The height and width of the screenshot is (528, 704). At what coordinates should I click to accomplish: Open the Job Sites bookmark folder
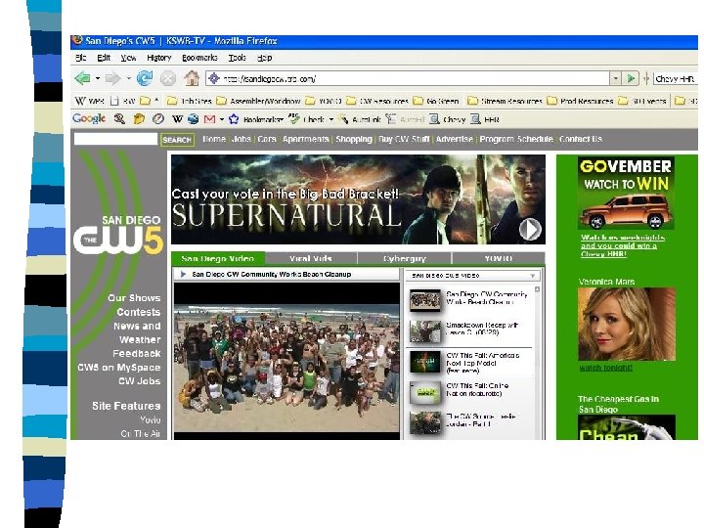click(189, 101)
